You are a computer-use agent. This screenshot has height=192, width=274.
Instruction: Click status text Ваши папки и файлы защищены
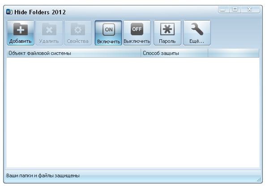tap(43, 175)
